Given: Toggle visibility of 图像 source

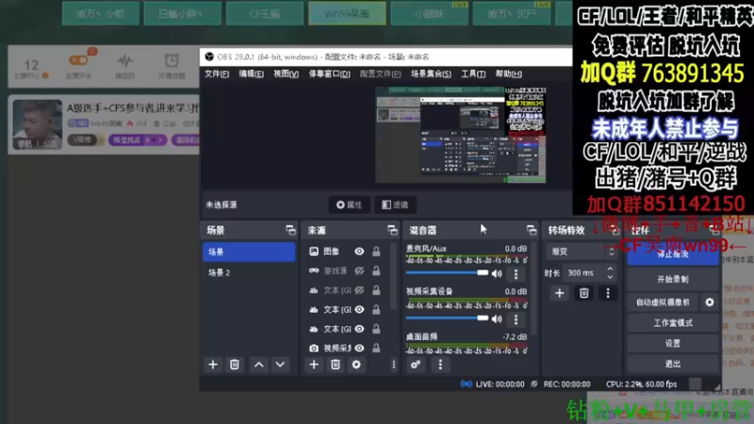Looking at the screenshot, I should (359, 252).
